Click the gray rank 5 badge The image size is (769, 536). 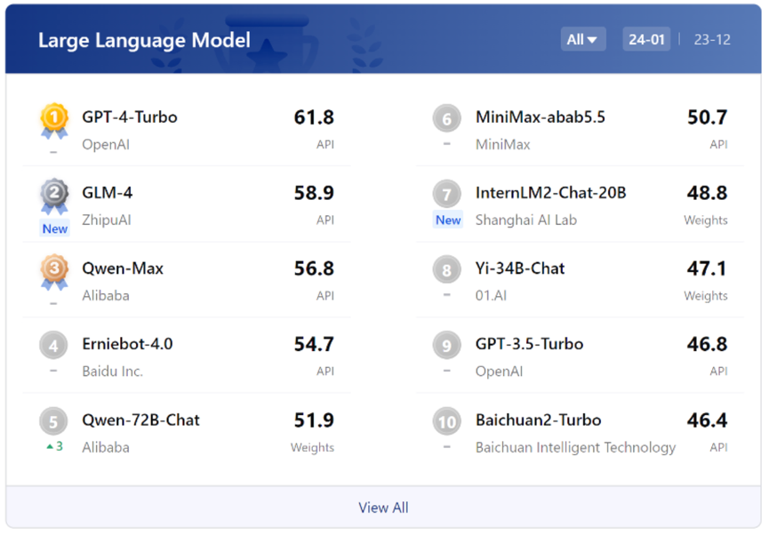click(53, 421)
